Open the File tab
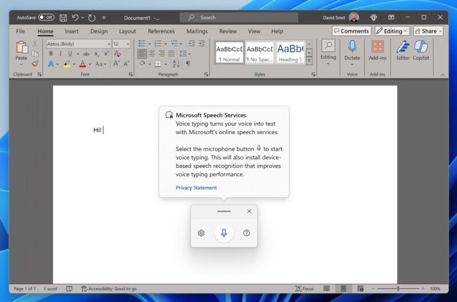The image size is (457, 302). 21,31
